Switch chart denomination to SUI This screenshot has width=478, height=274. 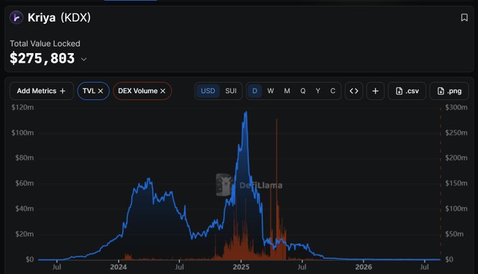coord(231,91)
